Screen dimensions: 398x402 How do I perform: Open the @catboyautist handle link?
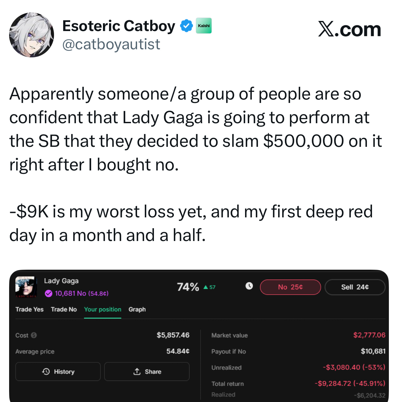[x=111, y=45]
